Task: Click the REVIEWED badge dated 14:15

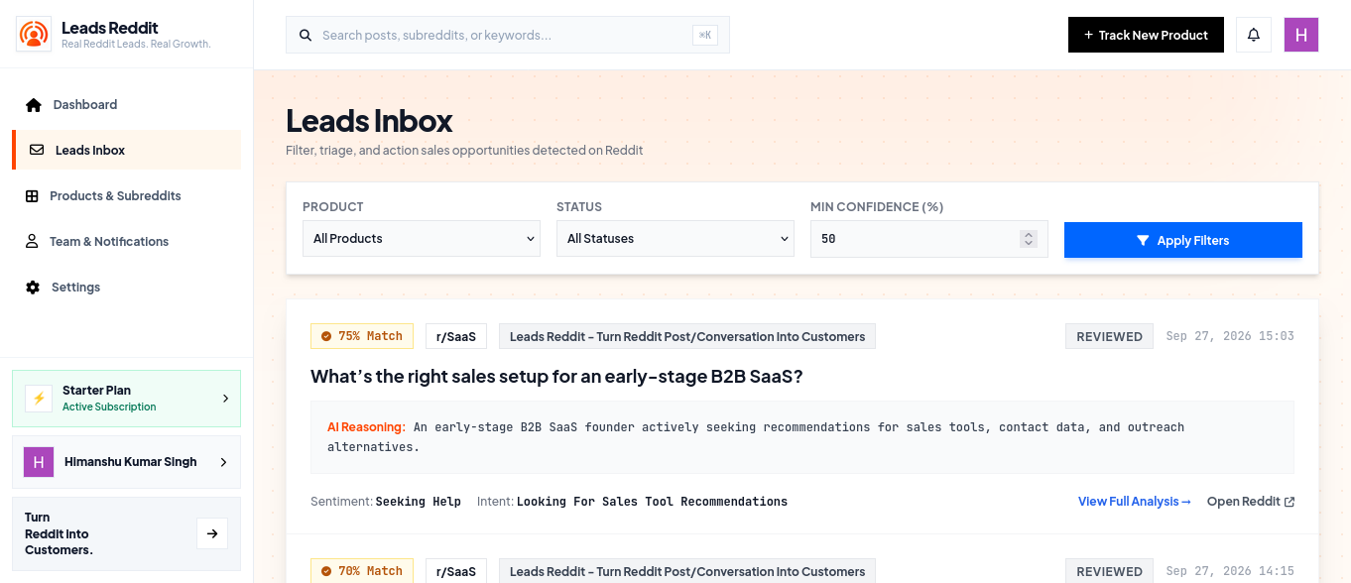Action: point(1110,571)
